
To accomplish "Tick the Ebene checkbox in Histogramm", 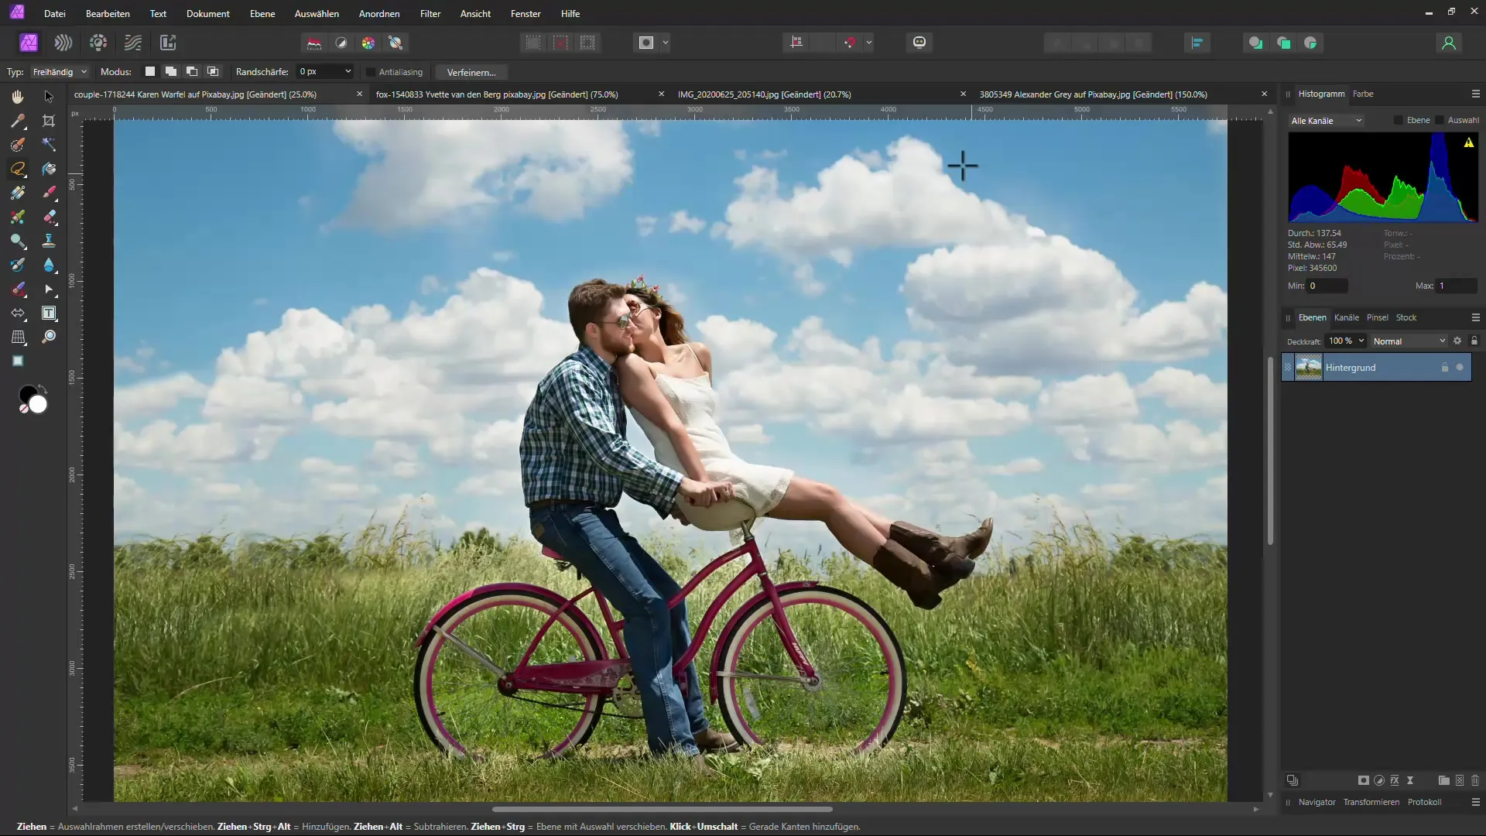I will point(1398,120).
